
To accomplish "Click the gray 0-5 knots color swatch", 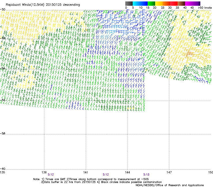I will pos(129,3).
